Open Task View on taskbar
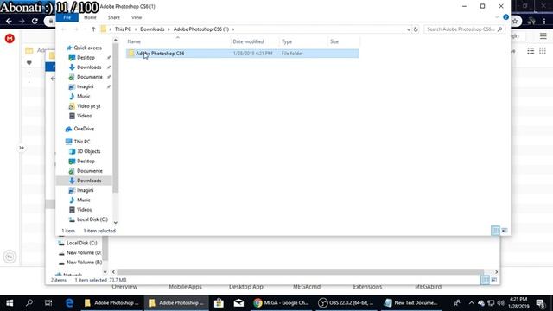This screenshot has width=553, height=311. point(48,303)
